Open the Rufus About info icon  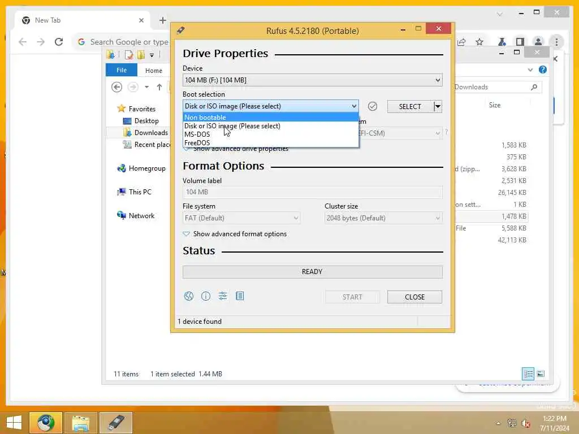(206, 296)
